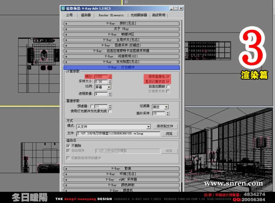Enable the 自适应跟踪 checkbox
This screenshot has height=203, width=275.
click(x=168, y=86)
